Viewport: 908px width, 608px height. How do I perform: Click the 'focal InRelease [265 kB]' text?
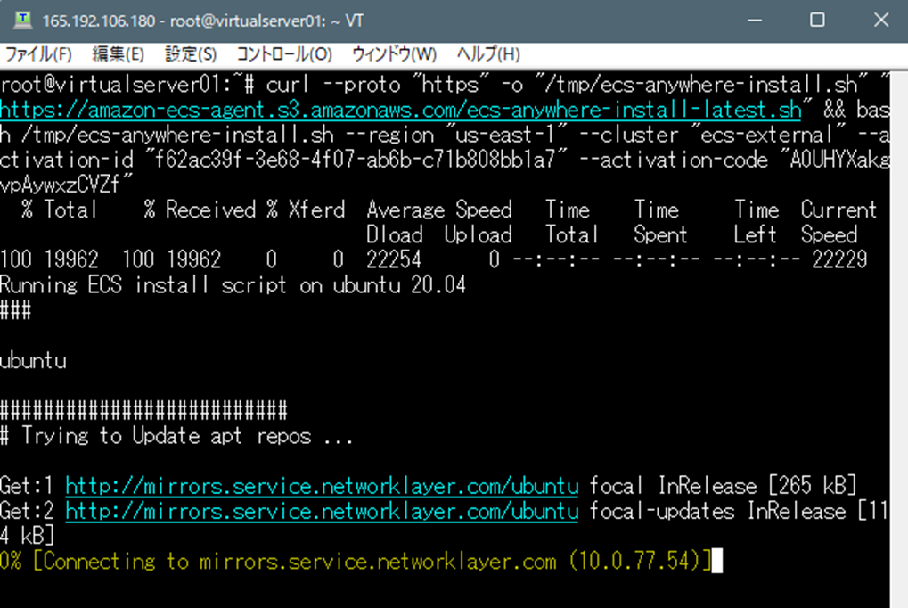click(x=723, y=486)
